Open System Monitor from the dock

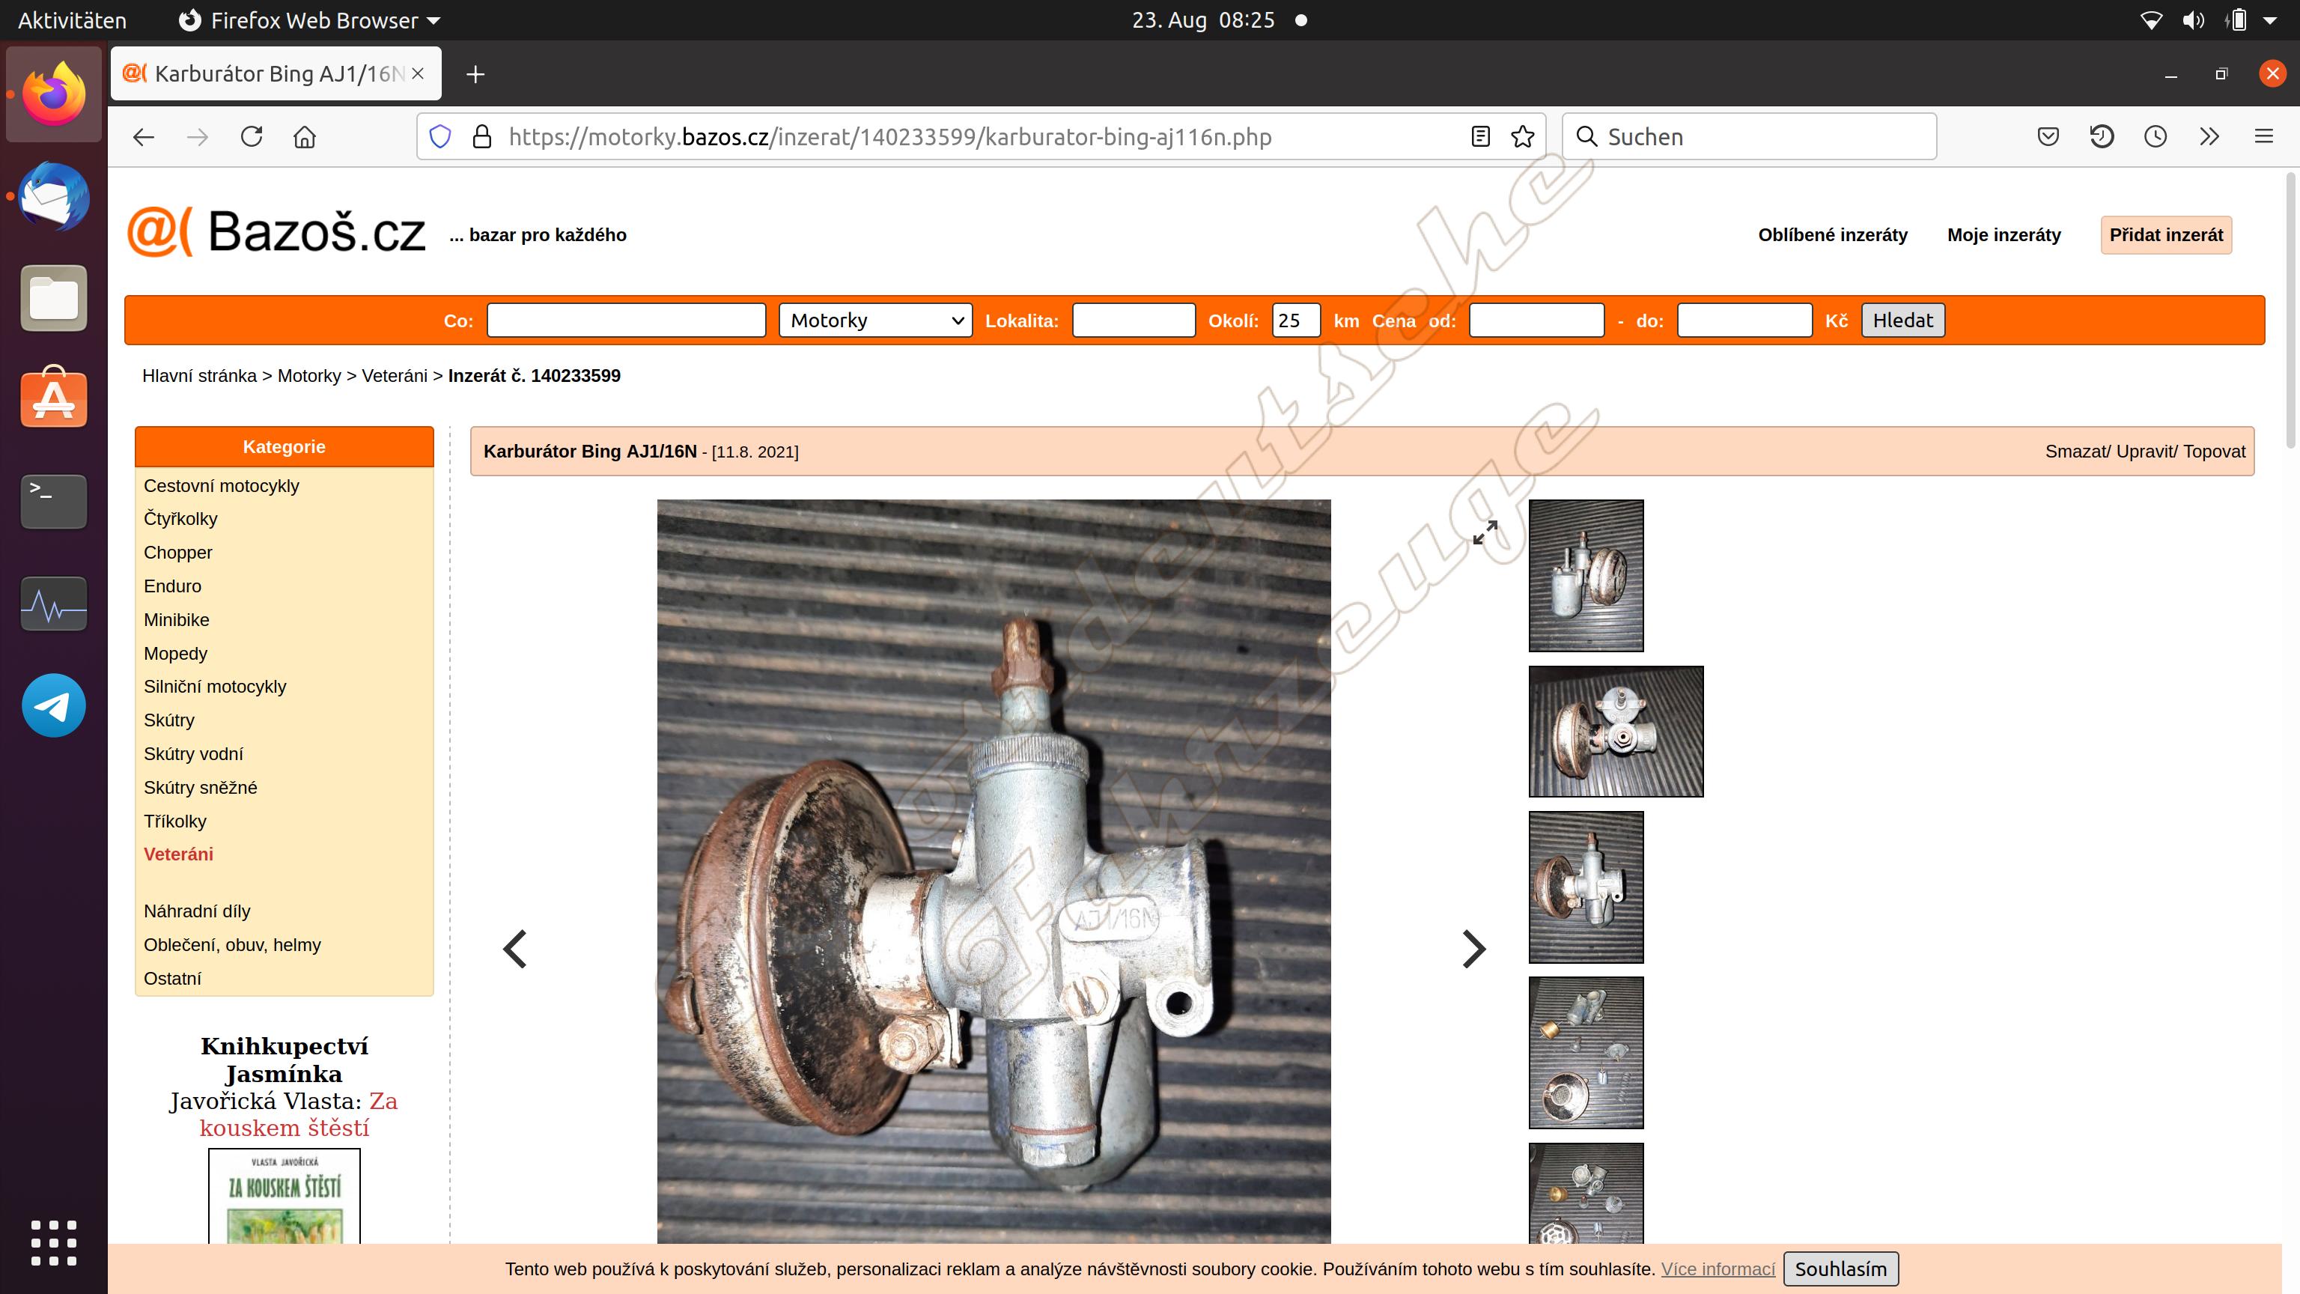[55, 604]
